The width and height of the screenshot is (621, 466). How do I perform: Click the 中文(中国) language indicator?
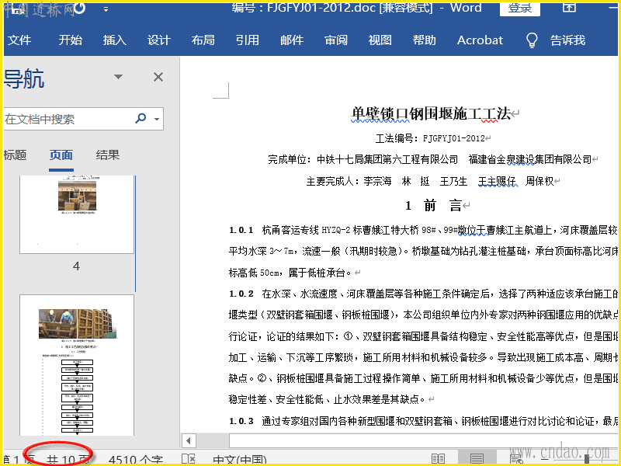(x=239, y=459)
